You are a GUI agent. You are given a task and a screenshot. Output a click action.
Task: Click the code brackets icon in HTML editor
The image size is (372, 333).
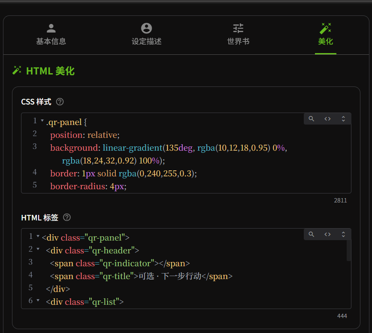327,234
